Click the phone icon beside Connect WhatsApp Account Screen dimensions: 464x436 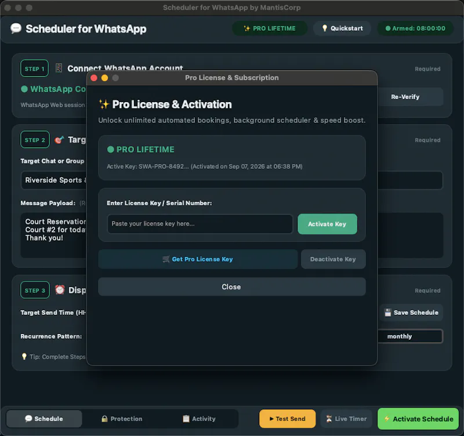[59, 68]
